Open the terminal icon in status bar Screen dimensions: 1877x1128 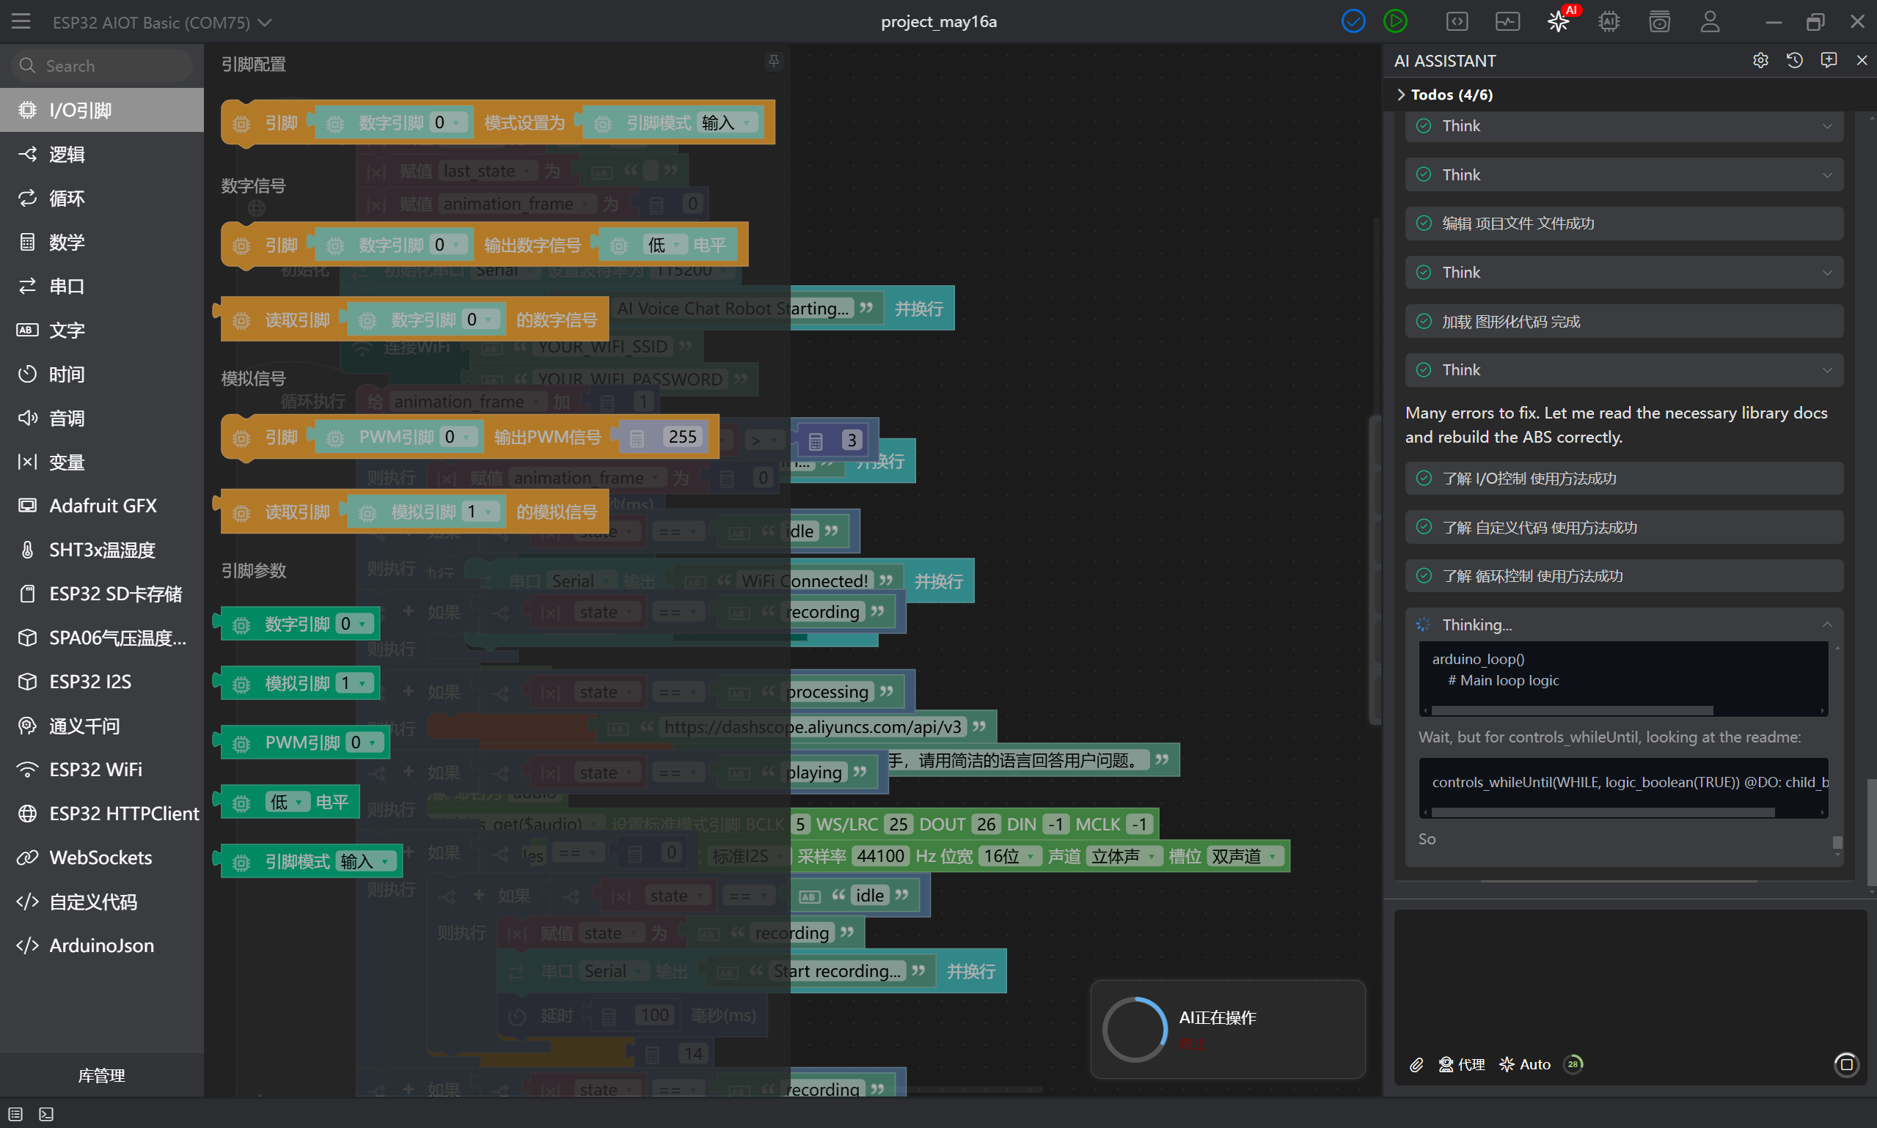(x=46, y=1114)
